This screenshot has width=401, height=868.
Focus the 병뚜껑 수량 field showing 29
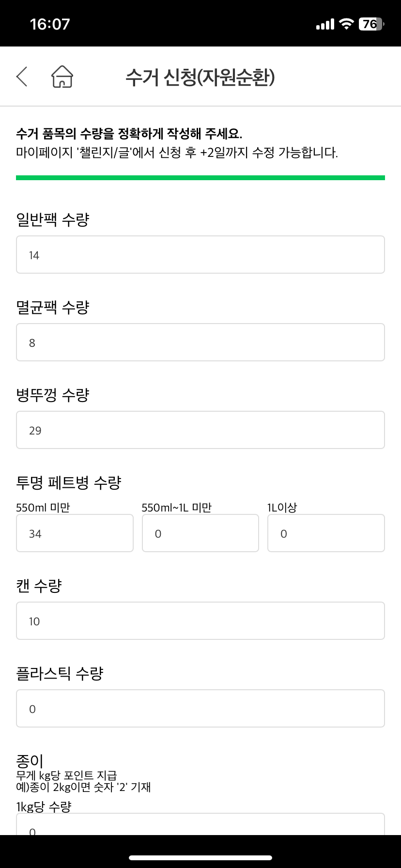pyautogui.click(x=200, y=430)
